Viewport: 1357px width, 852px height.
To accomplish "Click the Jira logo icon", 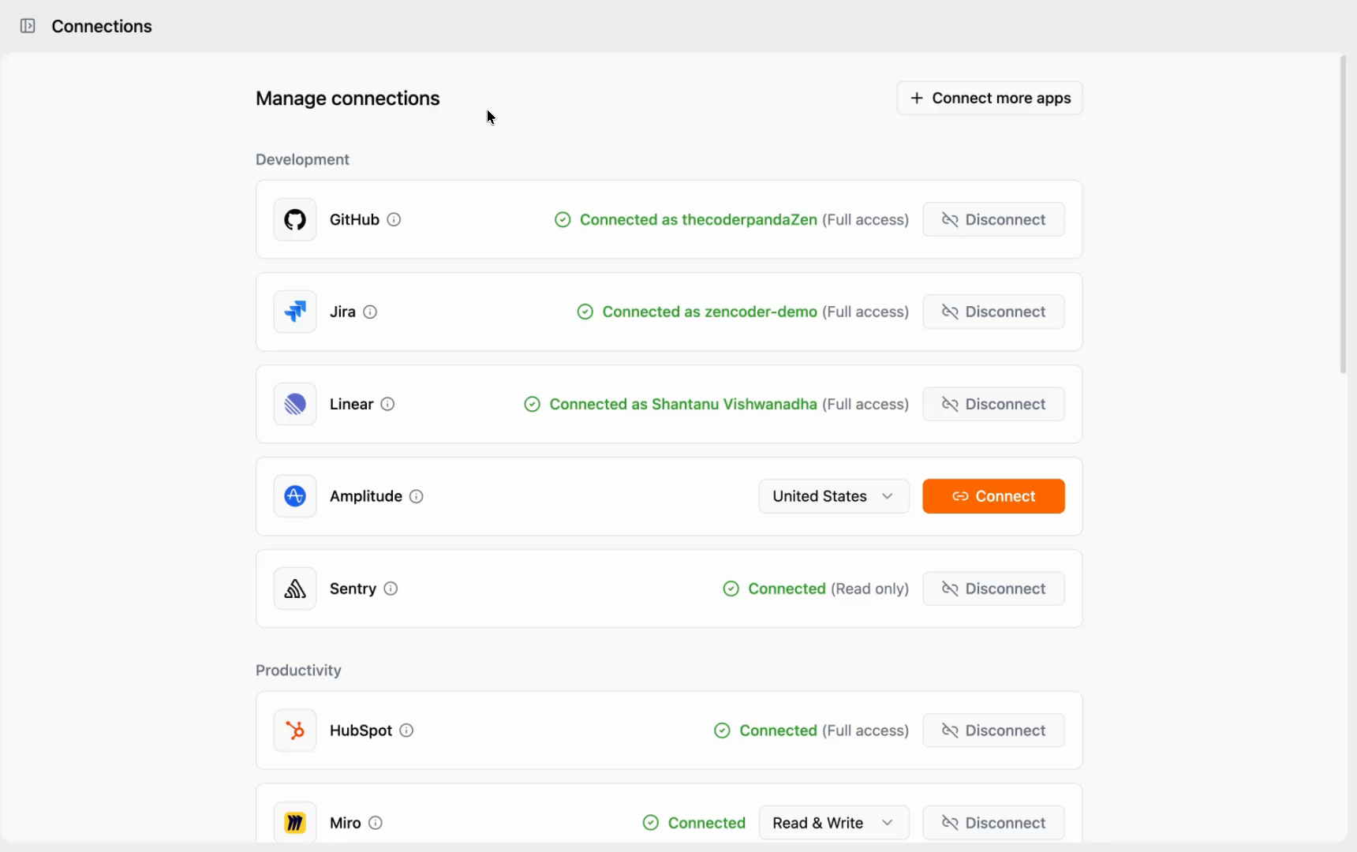I will 295,312.
